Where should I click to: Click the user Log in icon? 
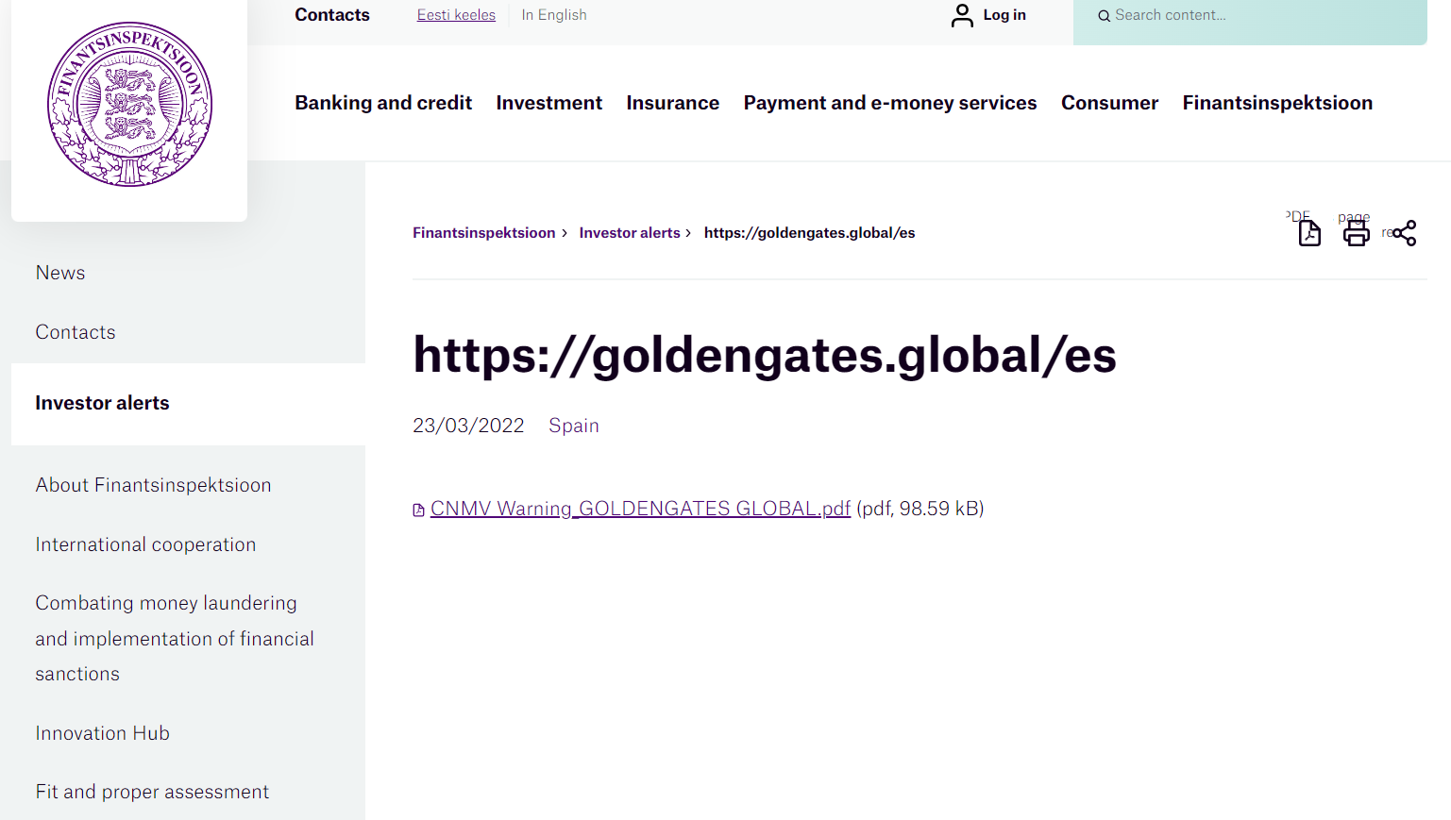pyautogui.click(x=962, y=15)
